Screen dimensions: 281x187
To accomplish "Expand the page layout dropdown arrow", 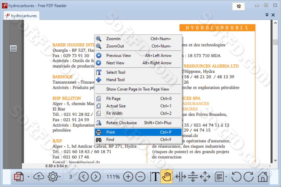I will [226, 177].
